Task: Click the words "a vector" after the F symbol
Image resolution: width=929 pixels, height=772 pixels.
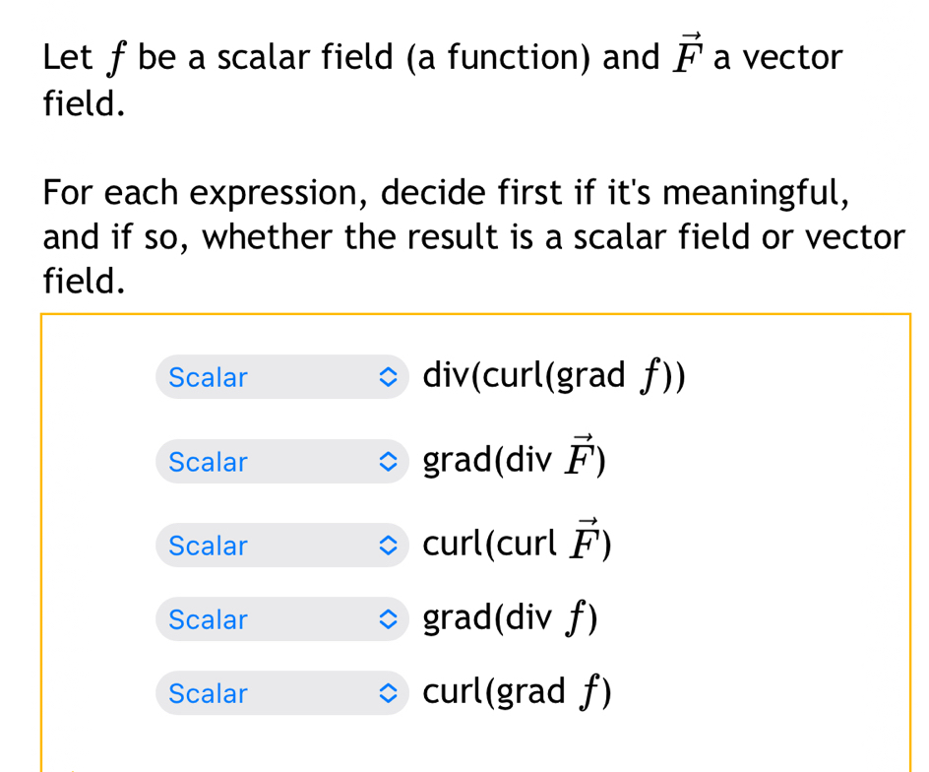Action: tap(778, 58)
